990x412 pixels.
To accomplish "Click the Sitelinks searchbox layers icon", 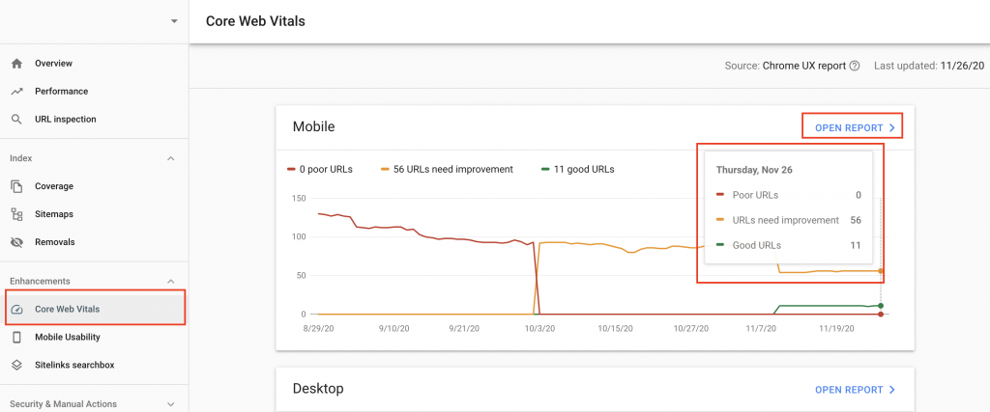I will click(x=17, y=365).
